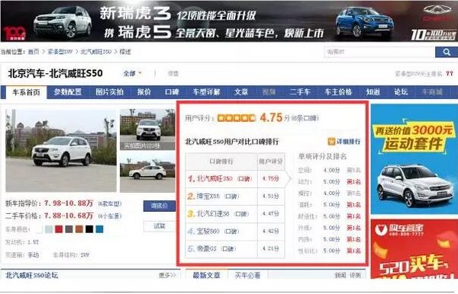Select the 知道 tab
The height and width of the screenshot is (294, 458).
pos(373,92)
